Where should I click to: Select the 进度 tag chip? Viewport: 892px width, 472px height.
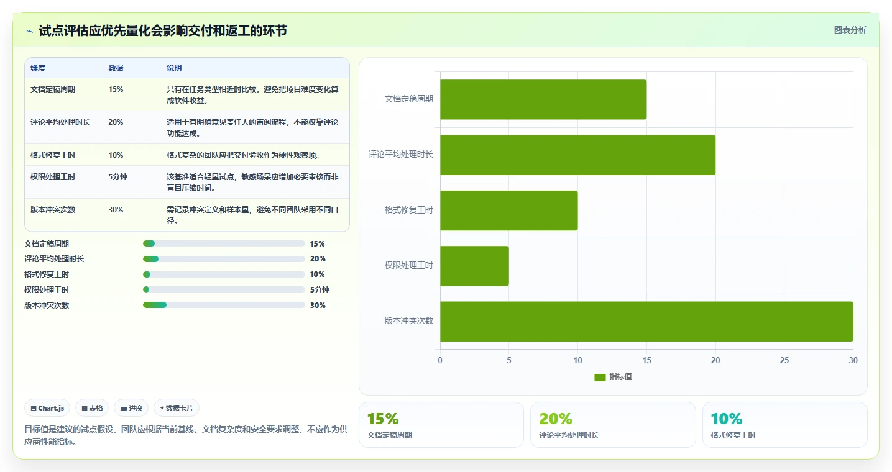click(x=131, y=408)
